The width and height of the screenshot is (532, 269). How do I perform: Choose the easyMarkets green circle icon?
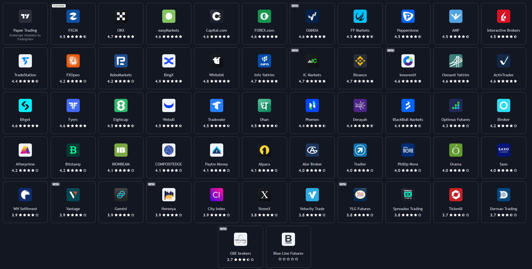[x=169, y=16]
